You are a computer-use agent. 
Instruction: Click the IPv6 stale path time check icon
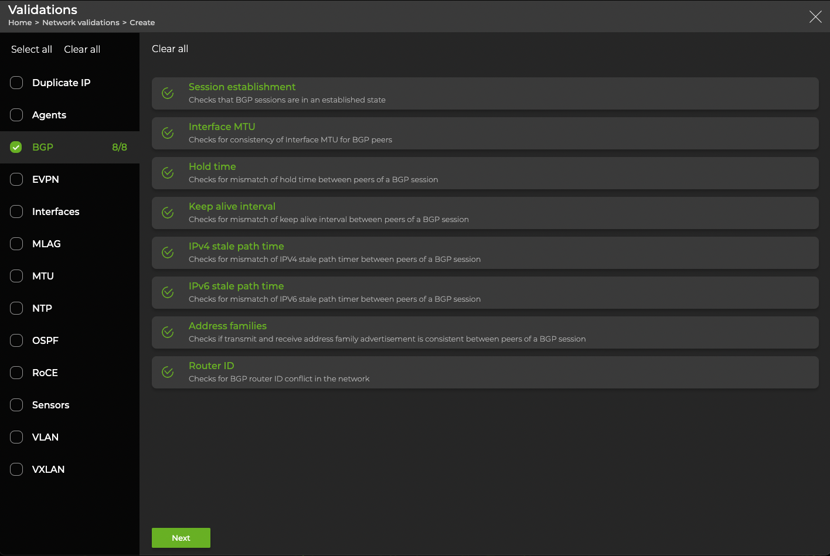click(168, 292)
